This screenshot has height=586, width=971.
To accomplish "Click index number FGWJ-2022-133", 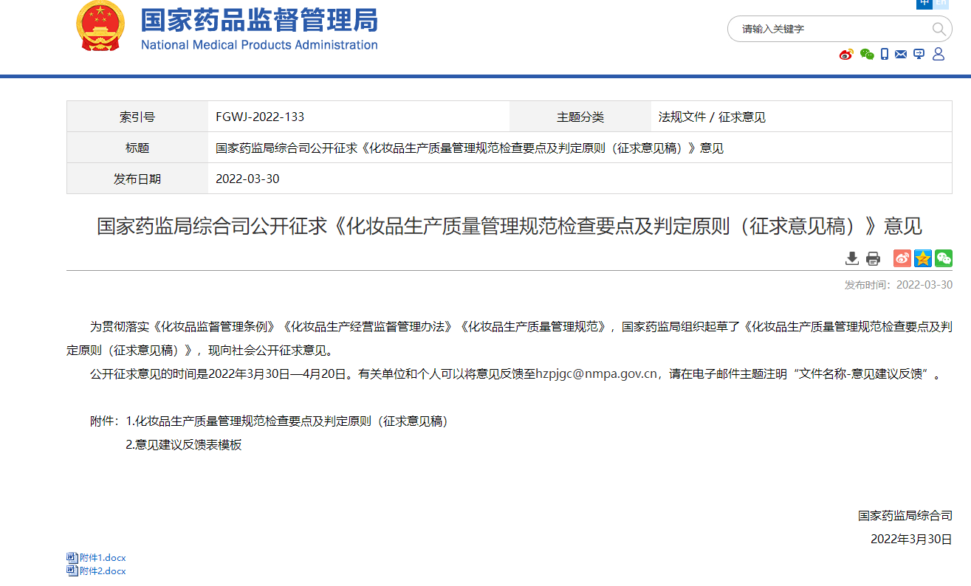I will [x=260, y=117].
